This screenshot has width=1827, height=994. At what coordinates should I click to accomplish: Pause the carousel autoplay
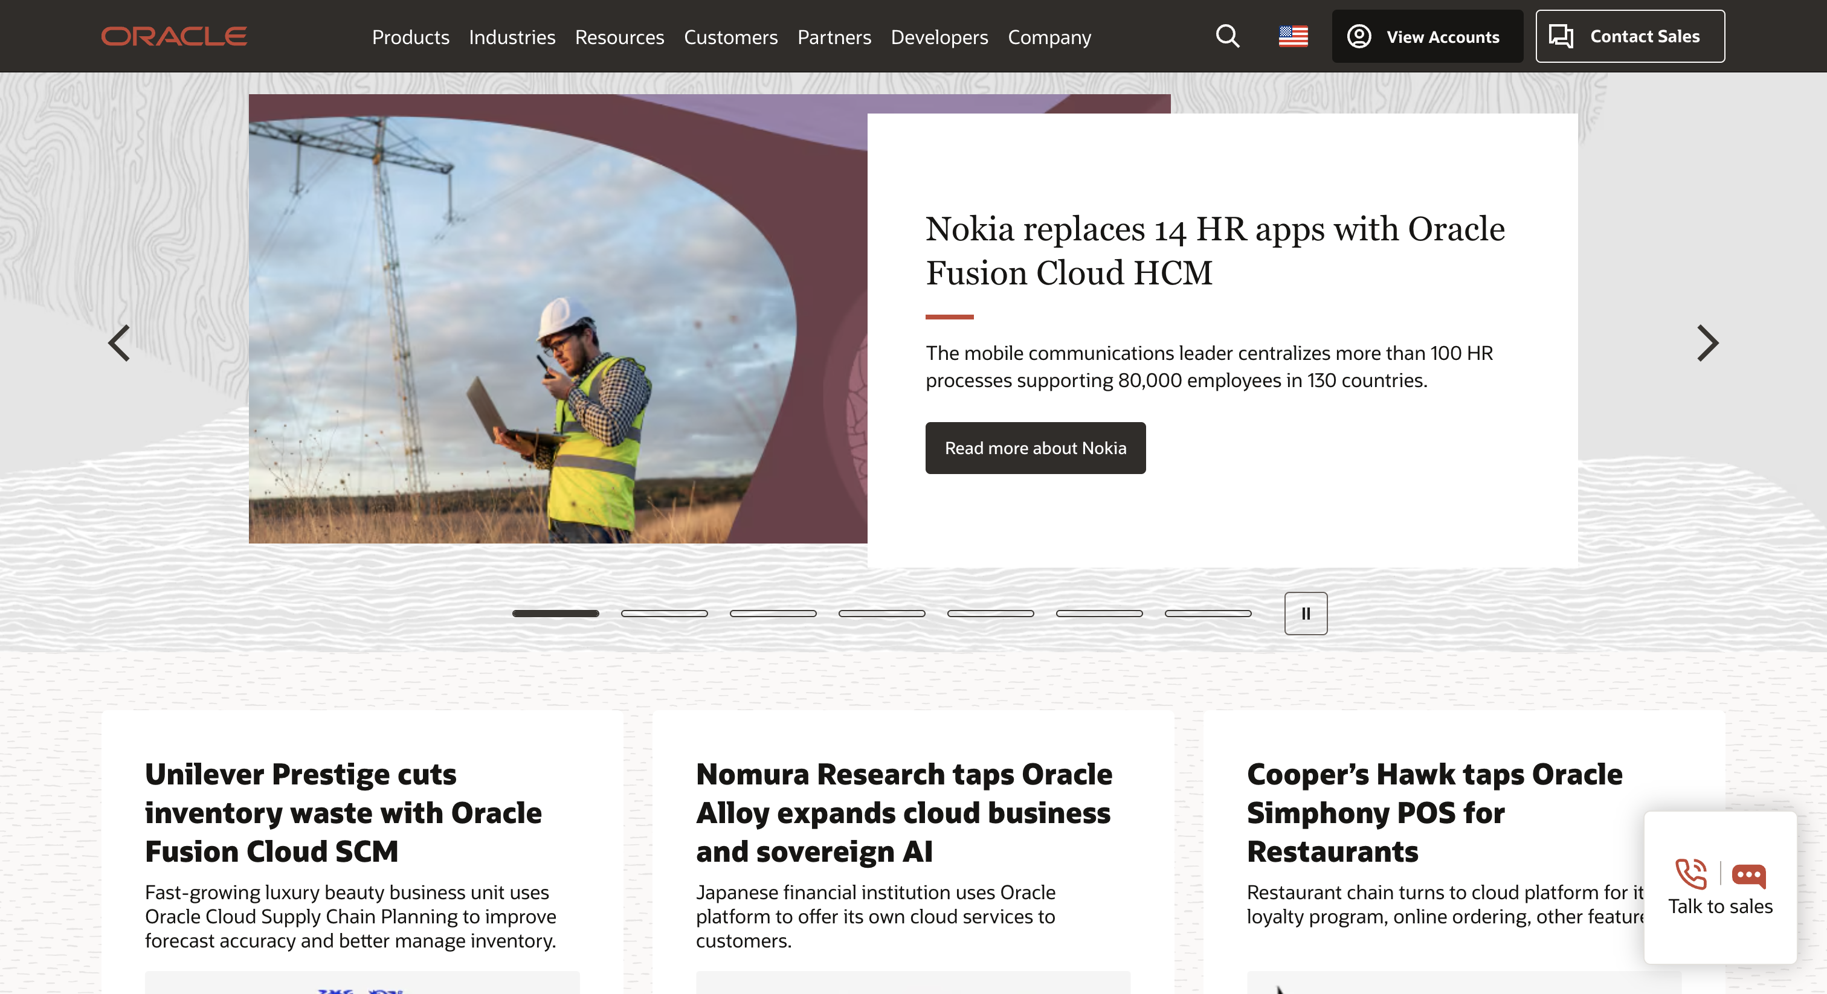coord(1306,614)
